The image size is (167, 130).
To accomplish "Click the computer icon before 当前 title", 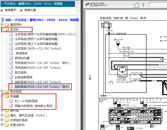I will [x=2, y=20].
